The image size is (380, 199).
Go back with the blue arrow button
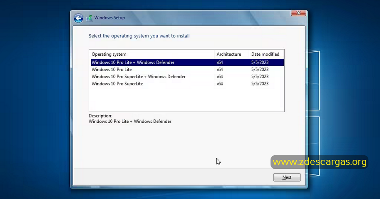(x=78, y=18)
